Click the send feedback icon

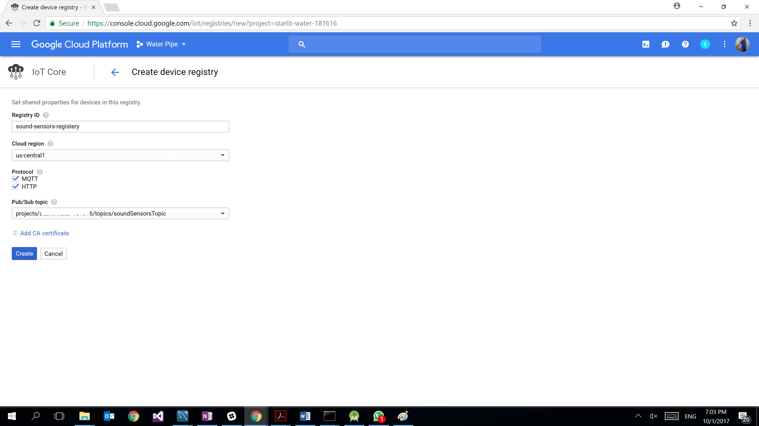click(665, 44)
